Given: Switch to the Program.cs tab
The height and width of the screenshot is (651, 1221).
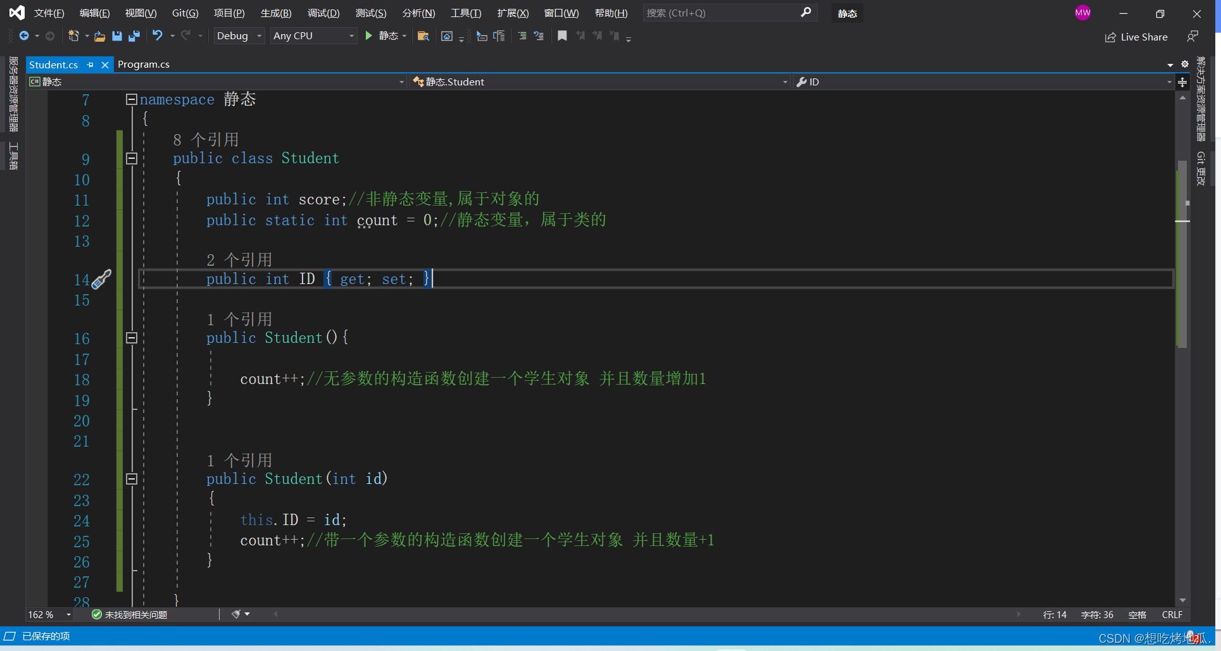Looking at the screenshot, I should pos(144,65).
